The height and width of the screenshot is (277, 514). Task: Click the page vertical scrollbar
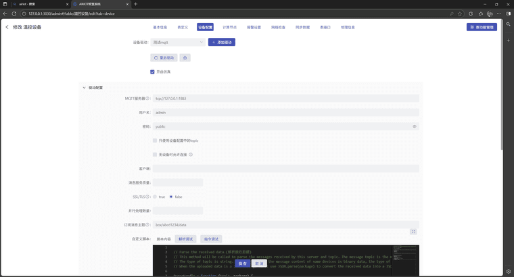(x=502, y=84)
